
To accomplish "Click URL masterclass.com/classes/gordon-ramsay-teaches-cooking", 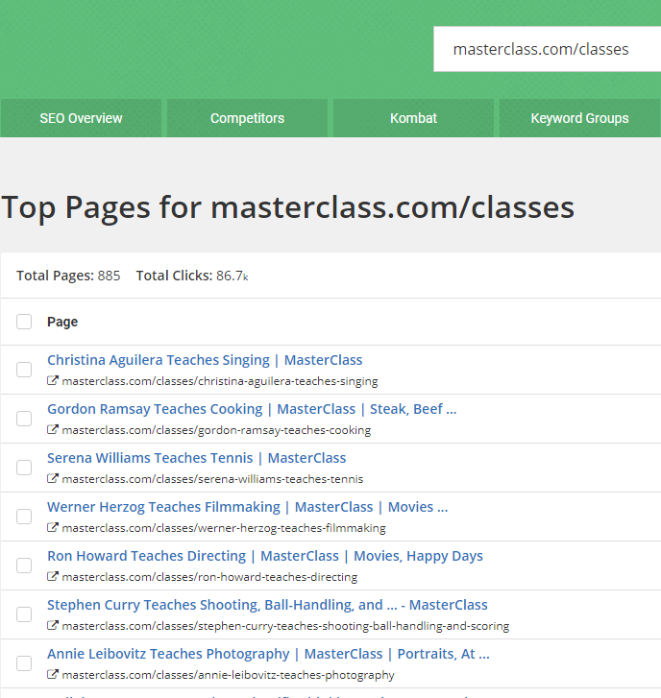I will [x=216, y=430].
